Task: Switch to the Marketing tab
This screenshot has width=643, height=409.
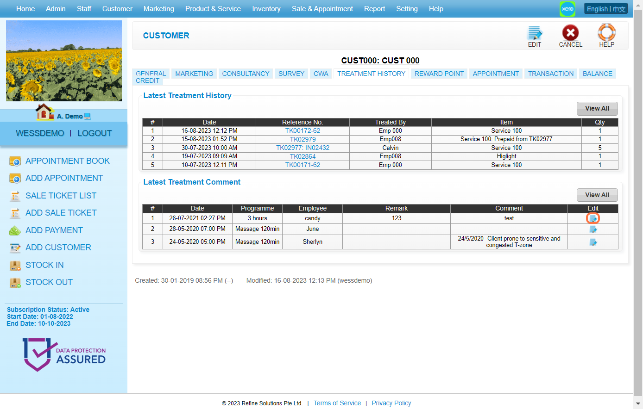Action: [194, 74]
